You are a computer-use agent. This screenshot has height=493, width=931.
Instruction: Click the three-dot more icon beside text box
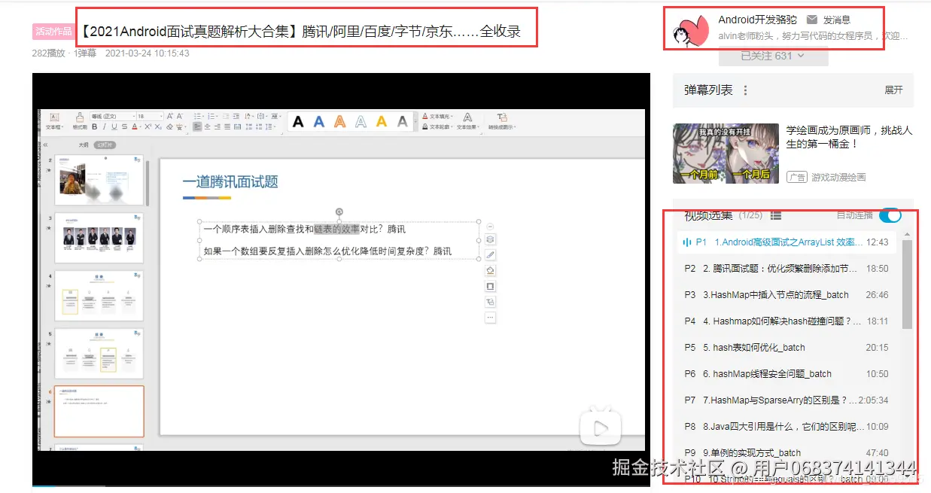click(491, 318)
